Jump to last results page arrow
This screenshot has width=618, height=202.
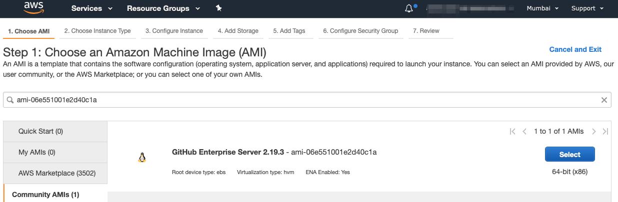click(x=605, y=131)
